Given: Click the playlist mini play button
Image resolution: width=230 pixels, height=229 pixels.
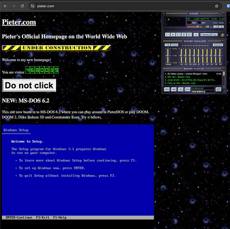Looking at the screenshot, I should (x=195, y=92).
